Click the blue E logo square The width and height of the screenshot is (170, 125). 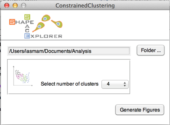27,36
